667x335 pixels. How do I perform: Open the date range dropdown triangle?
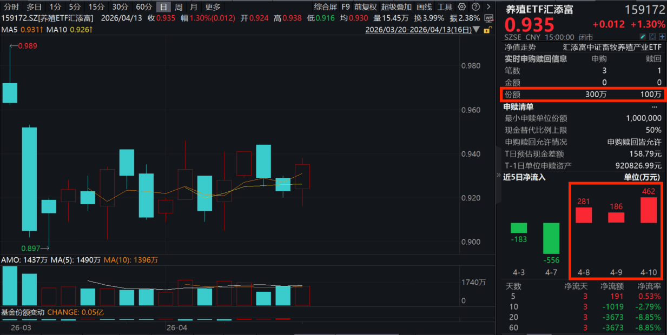[476, 30]
